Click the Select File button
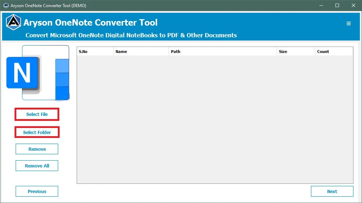Viewport: 362px width, 203px height. click(37, 114)
